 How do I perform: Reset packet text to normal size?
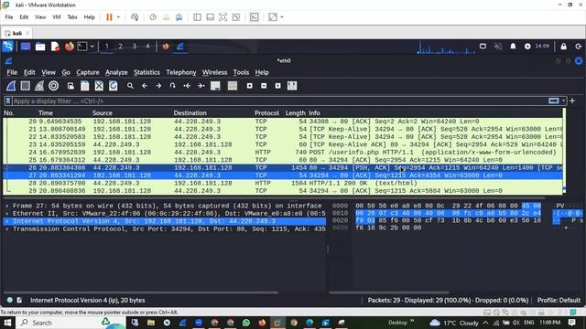(277, 86)
